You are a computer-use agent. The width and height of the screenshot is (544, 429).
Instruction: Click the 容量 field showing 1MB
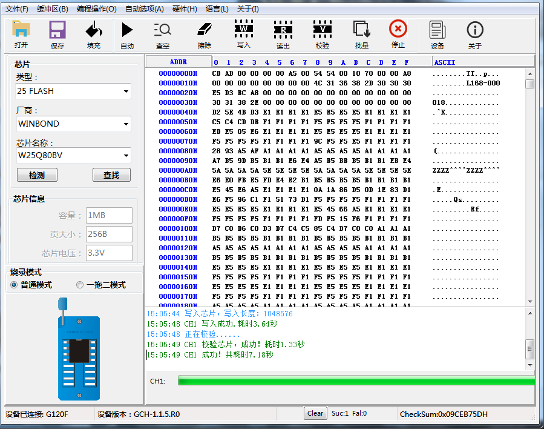click(109, 215)
